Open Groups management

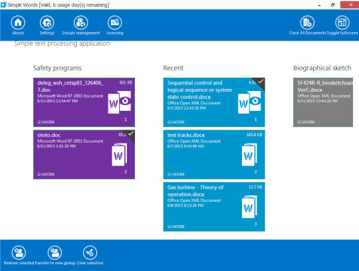(x=81, y=23)
